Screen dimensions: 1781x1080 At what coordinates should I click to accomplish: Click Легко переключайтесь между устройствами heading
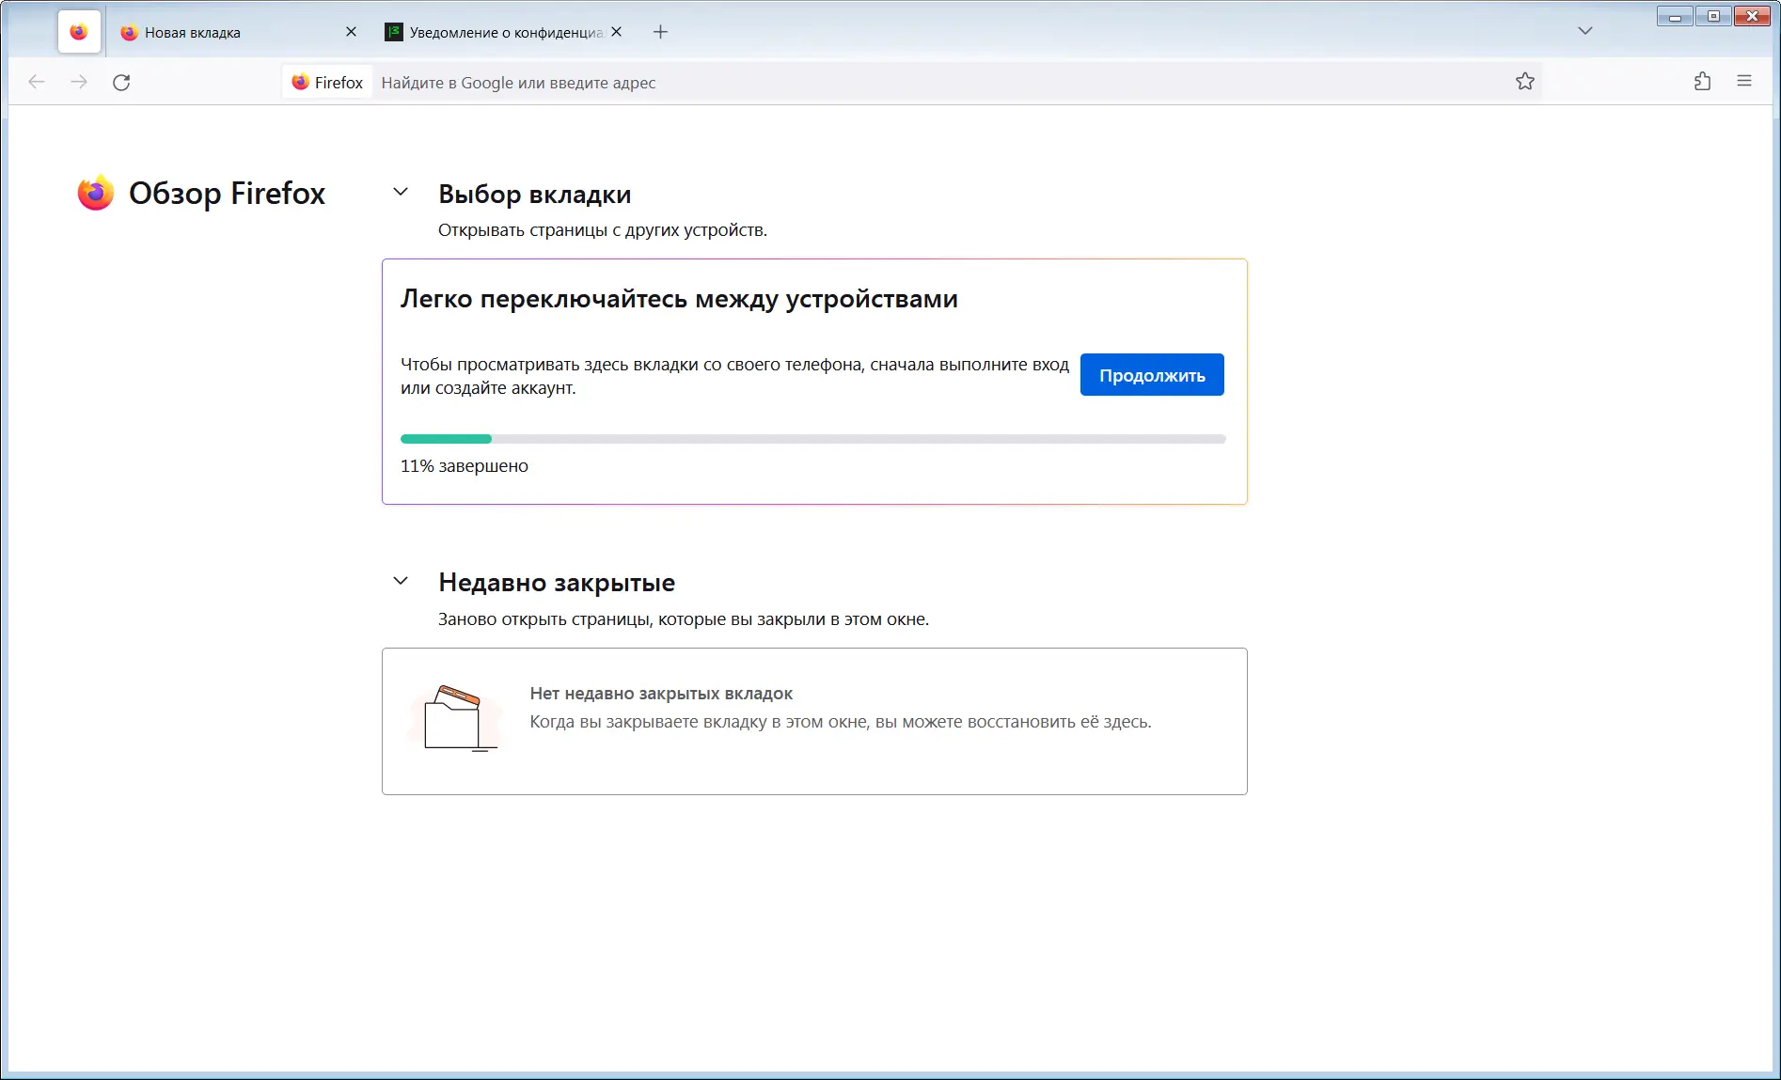[679, 299]
